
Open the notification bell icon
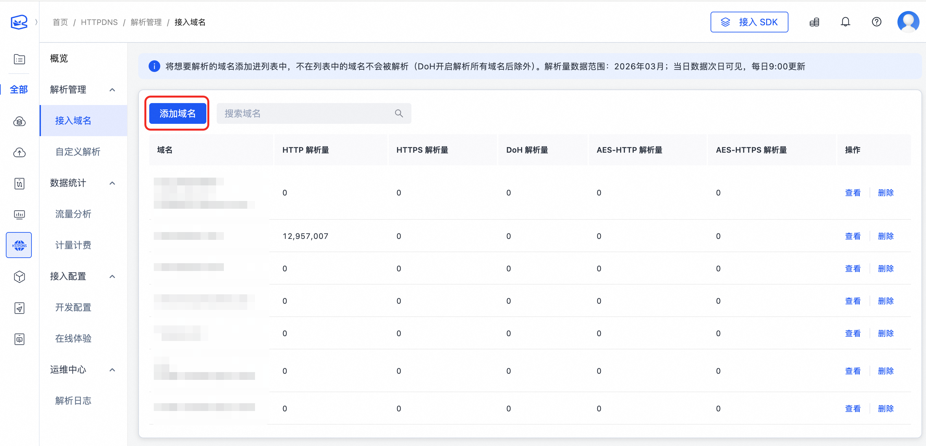click(x=845, y=22)
